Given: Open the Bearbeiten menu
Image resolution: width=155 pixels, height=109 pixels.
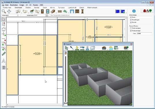Looking at the screenshot, I should pos(14,5).
